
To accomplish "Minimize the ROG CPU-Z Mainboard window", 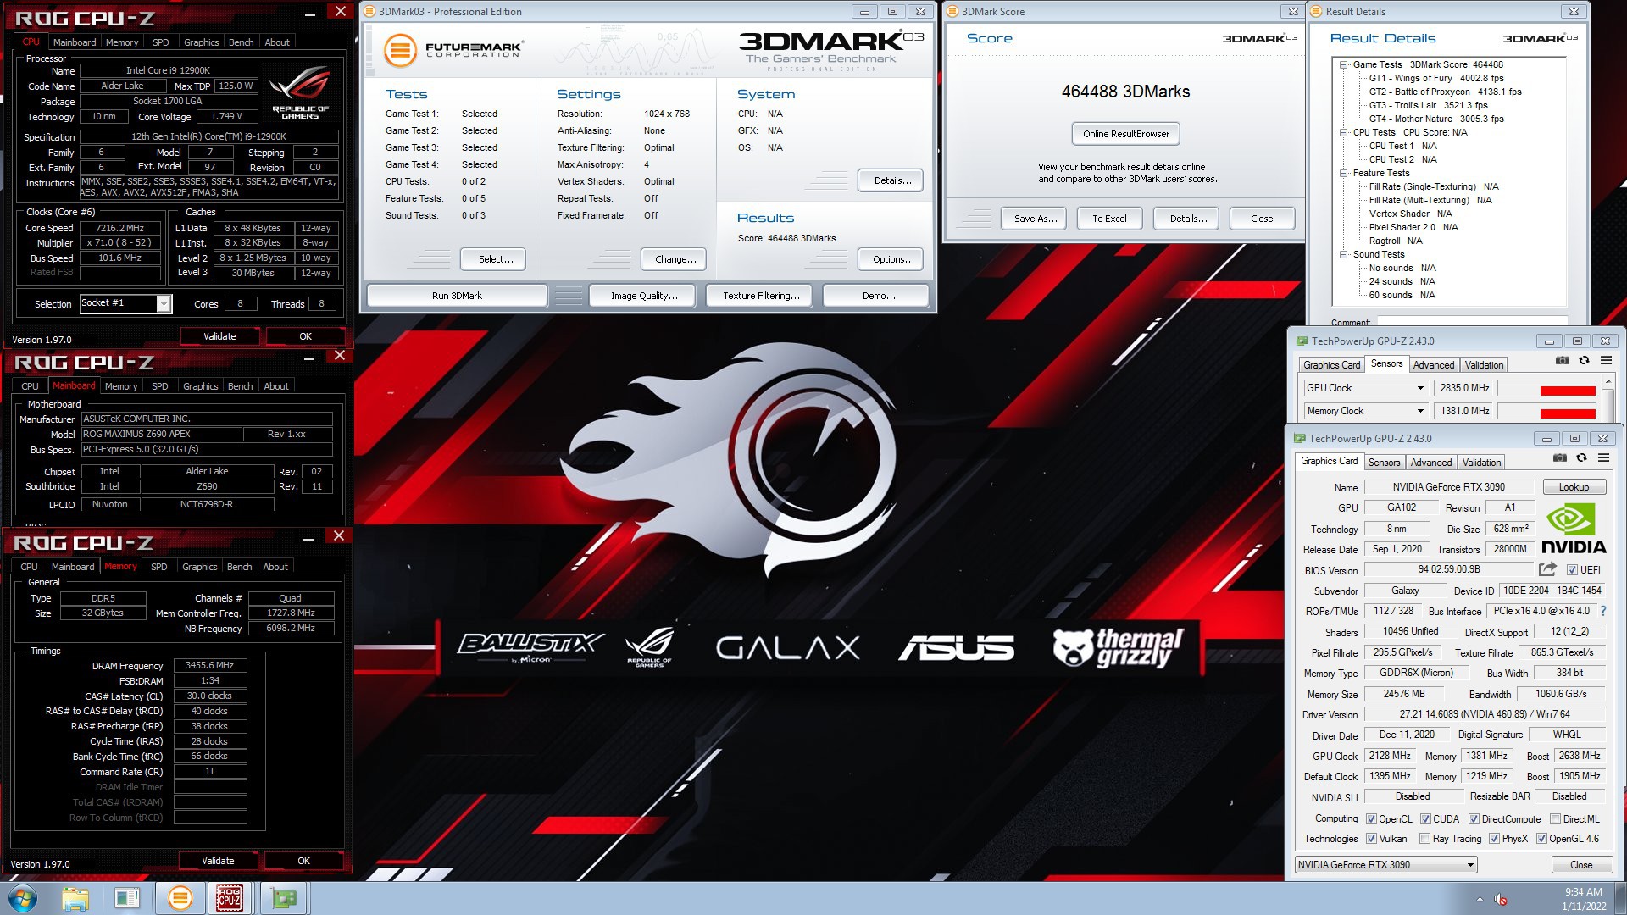I will (x=309, y=358).
